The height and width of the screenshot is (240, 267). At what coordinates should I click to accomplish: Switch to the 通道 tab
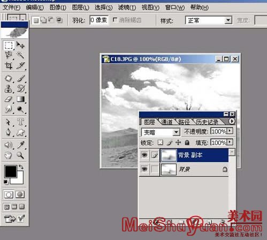(167, 122)
